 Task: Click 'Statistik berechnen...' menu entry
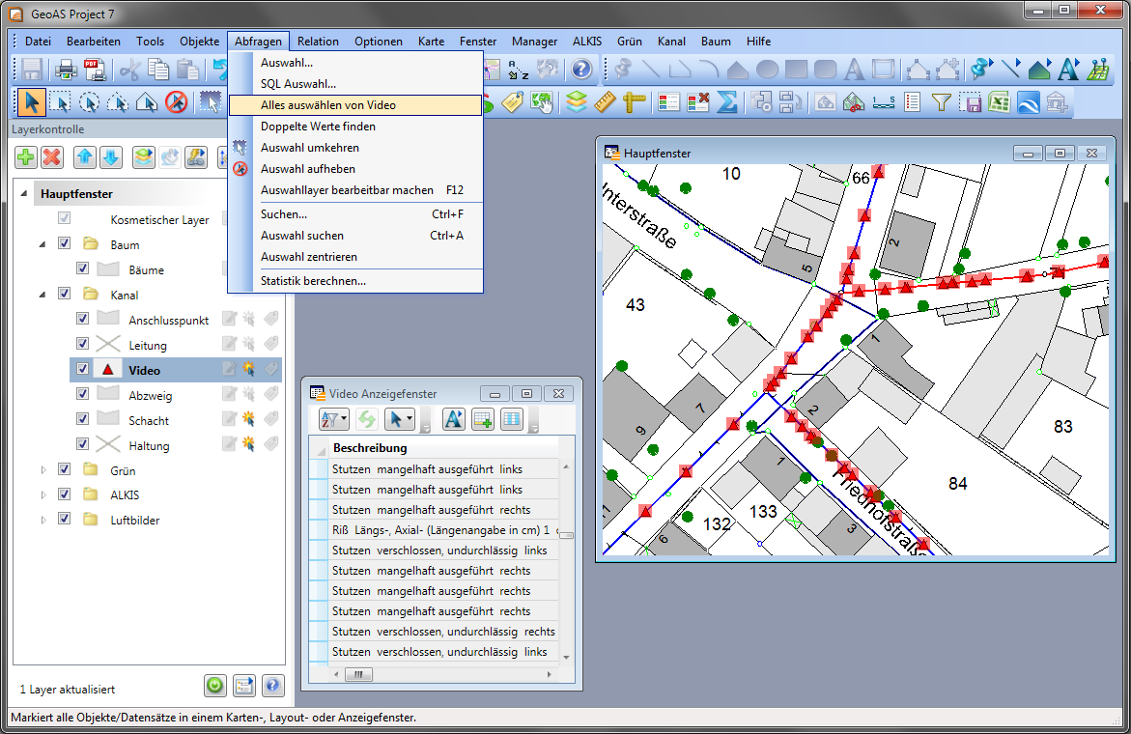click(355, 281)
